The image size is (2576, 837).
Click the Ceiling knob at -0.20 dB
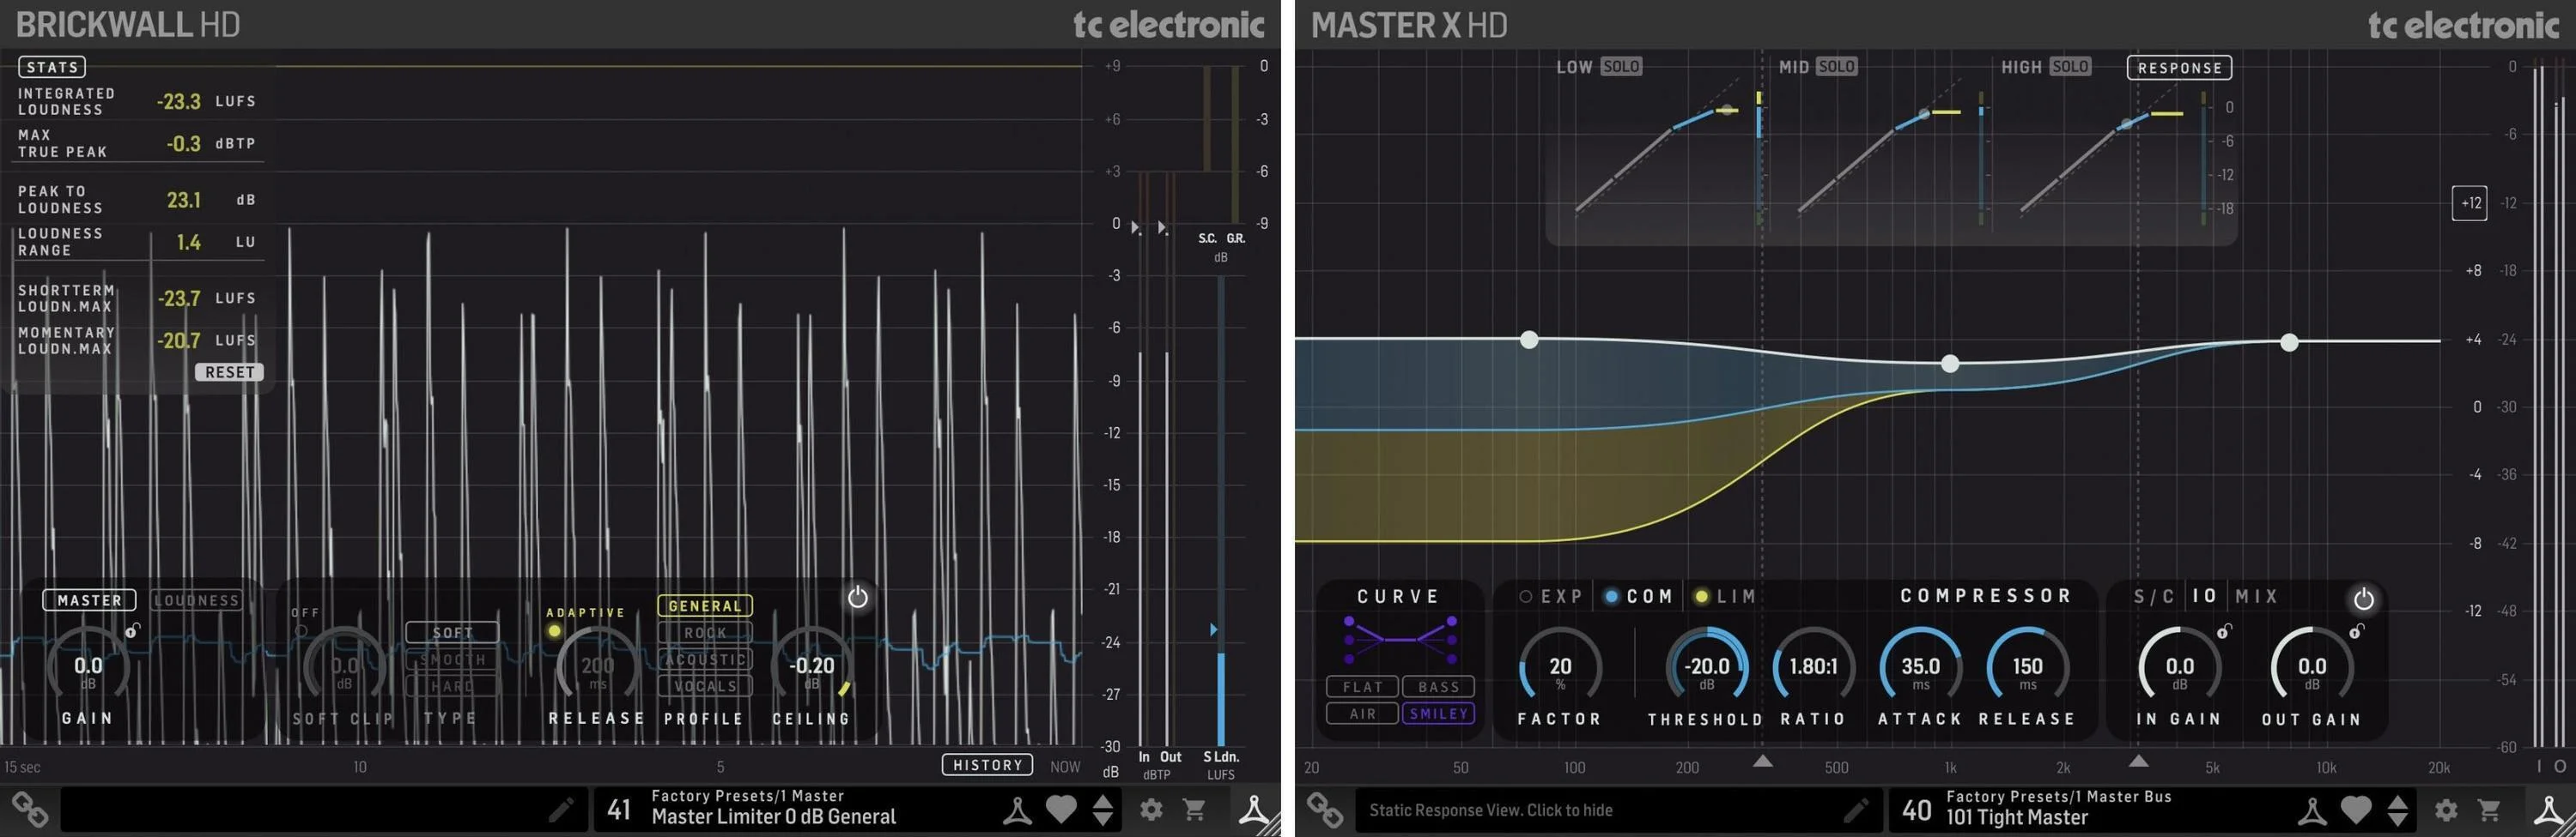click(x=811, y=666)
